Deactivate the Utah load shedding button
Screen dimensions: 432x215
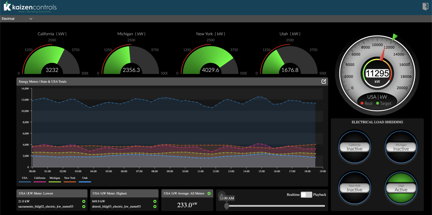pos(401,188)
